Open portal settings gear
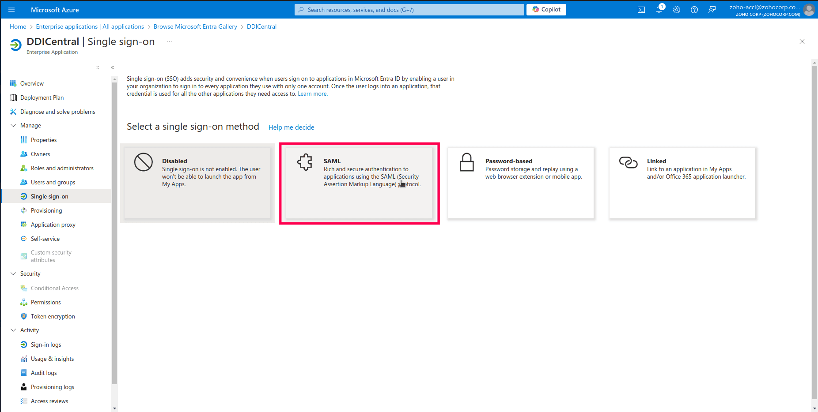The width and height of the screenshot is (818, 412). tap(676, 9)
